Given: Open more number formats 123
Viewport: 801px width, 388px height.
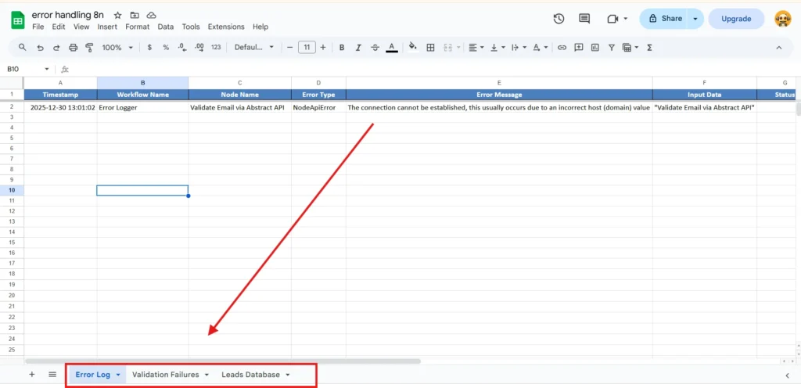Looking at the screenshot, I should click(216, 48).
